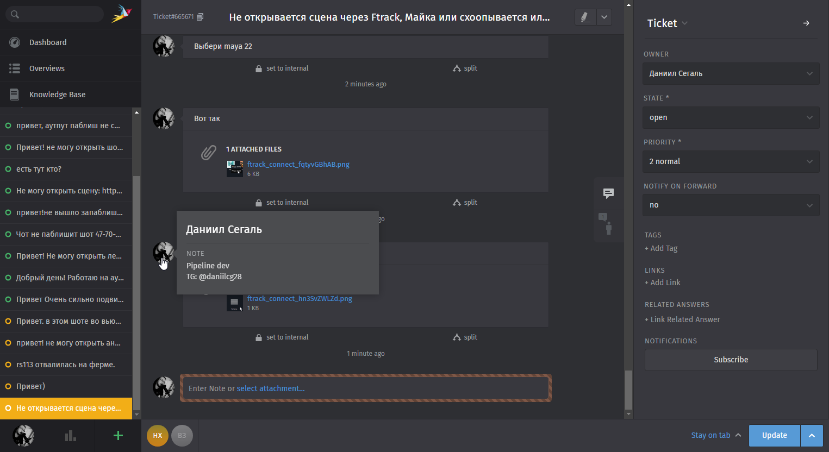The image size is (829, 452).
Task: Split the 'Вот так' article
Action: pyautogui.click(x=465, y=203)
